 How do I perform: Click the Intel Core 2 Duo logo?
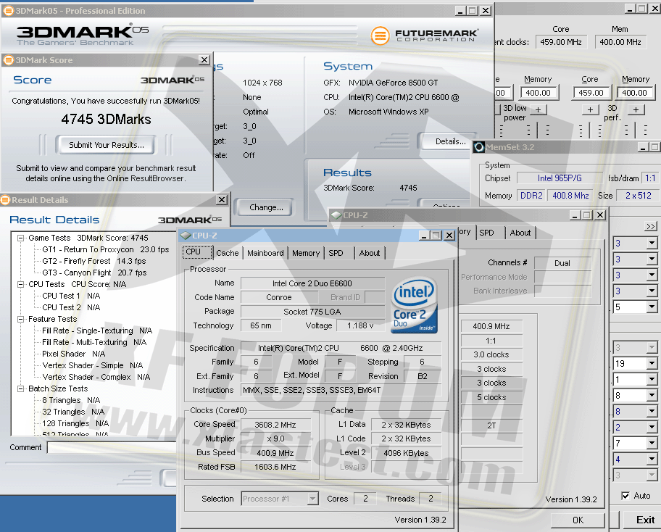coord(415,307)
